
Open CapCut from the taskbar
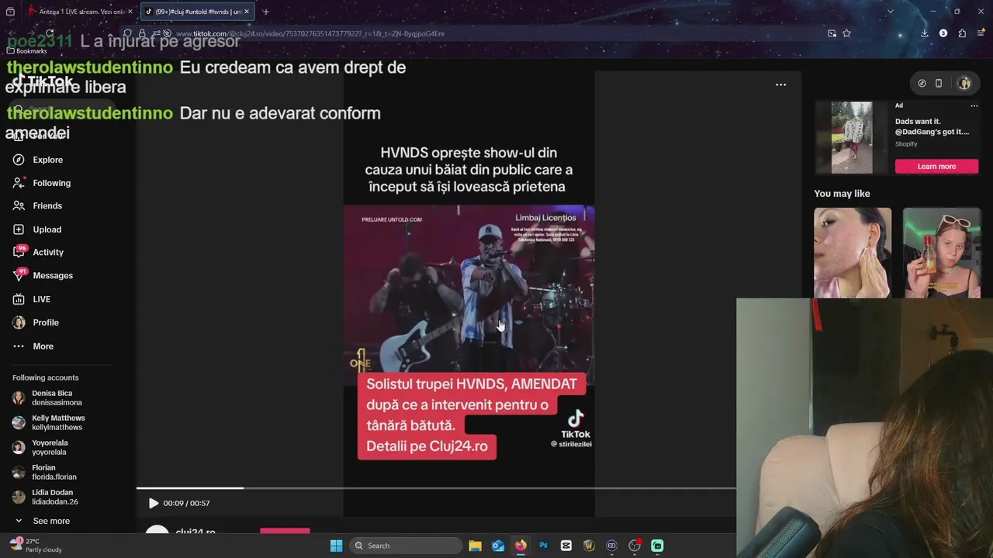(566, 546)
